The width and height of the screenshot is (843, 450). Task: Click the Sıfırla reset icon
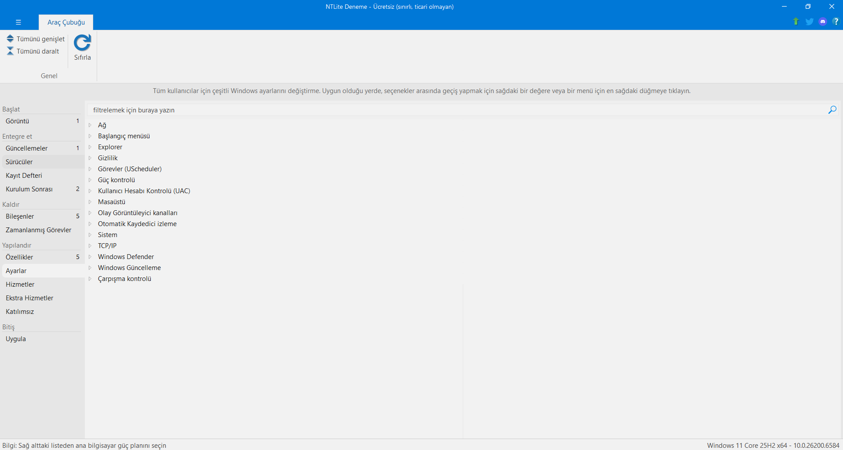click(83, 47)
